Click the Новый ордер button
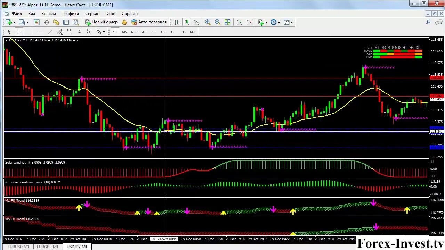445x250 pixels. [x=102, y=22]
